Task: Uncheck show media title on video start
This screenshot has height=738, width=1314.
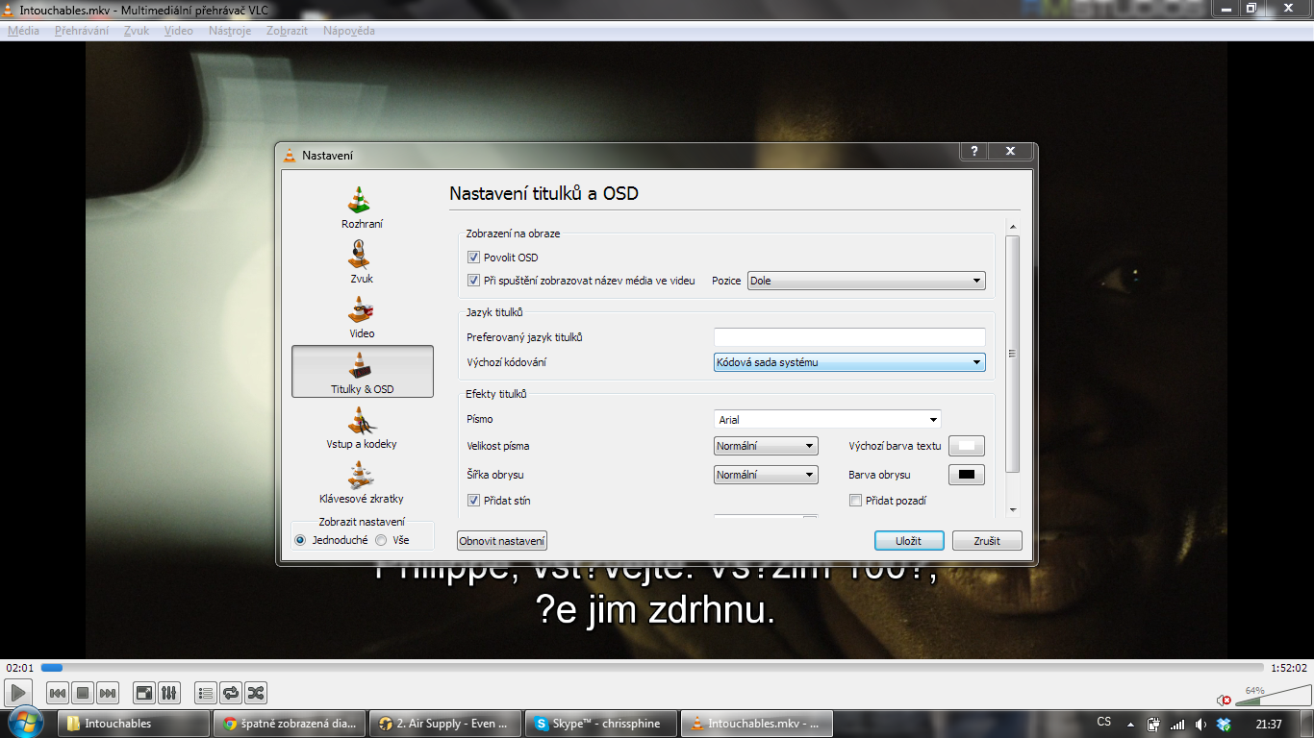Action: [x=473, y=281]
